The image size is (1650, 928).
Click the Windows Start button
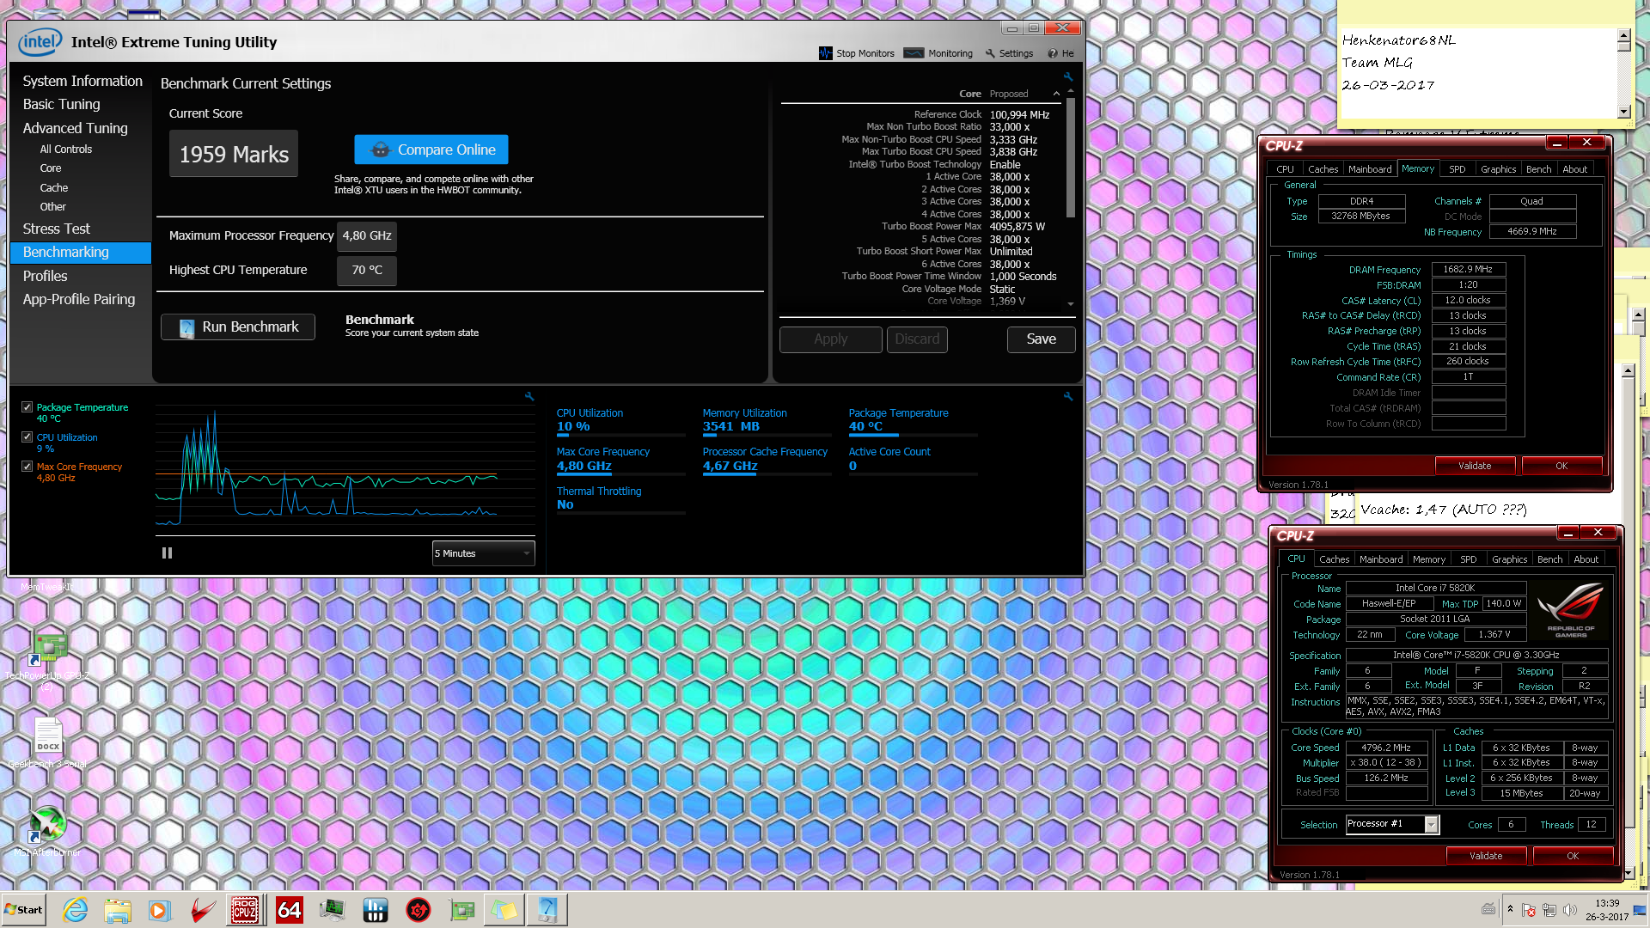tap(24, 910)
